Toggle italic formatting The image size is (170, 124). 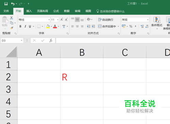(x=25, y=26)
